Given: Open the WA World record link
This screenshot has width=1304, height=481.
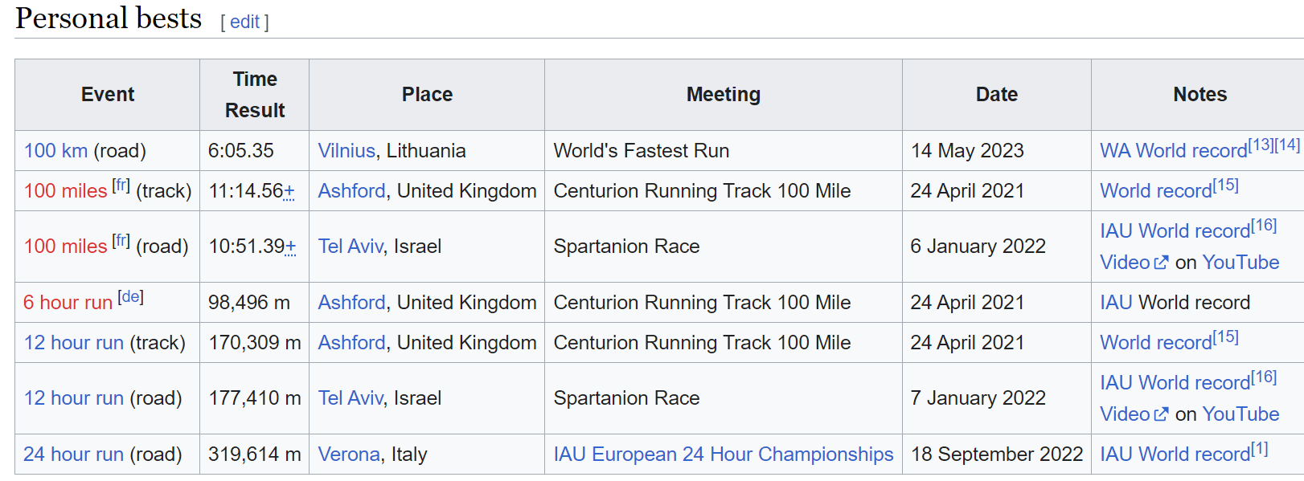Looking at the screenshot, I should [x=1174, y=151].
